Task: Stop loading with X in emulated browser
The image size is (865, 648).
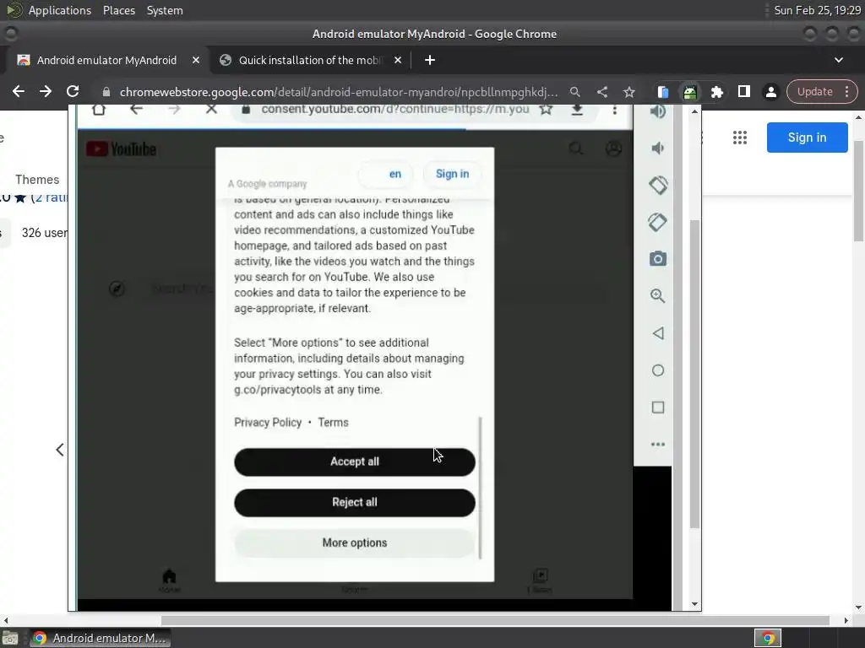Action: [x=211, y=109]
